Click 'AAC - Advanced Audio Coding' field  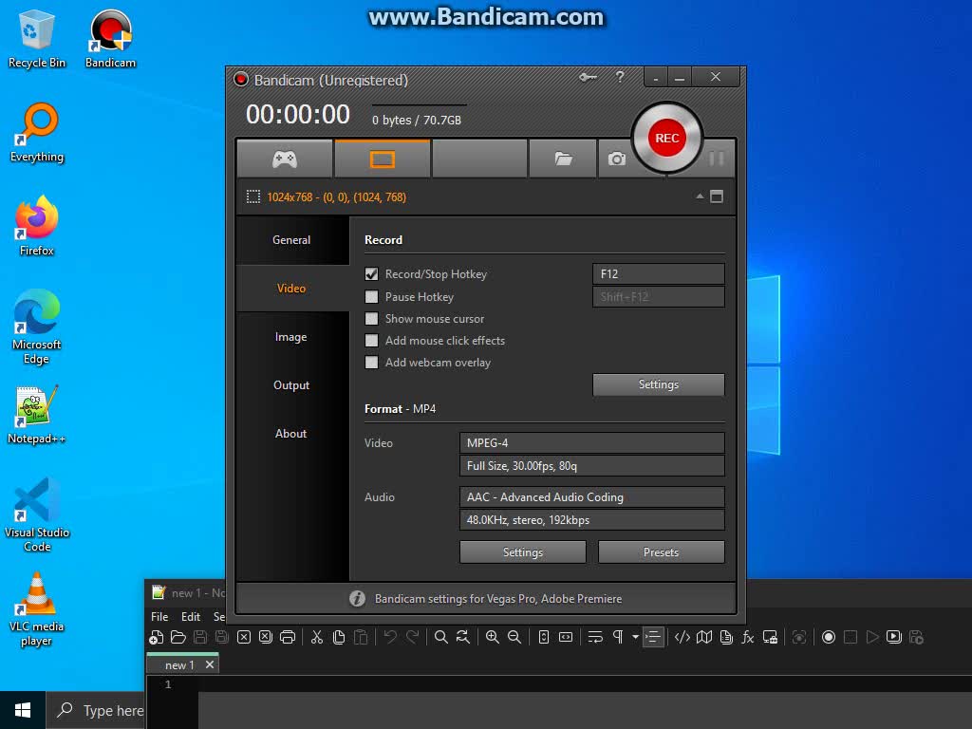click(x=592, y=496)
